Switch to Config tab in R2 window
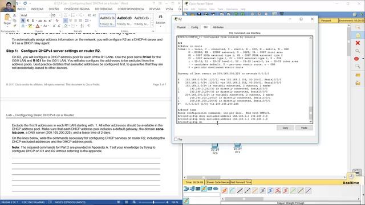Image resolution: width=365 pixels, height=205 pixels. (x=194, y=27)
